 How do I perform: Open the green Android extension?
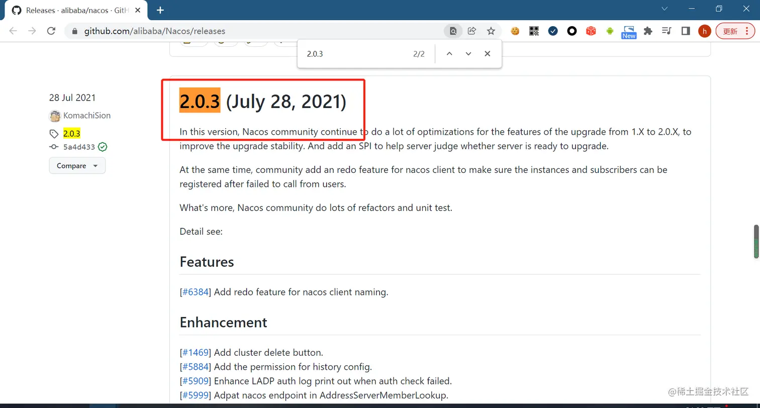610,31
